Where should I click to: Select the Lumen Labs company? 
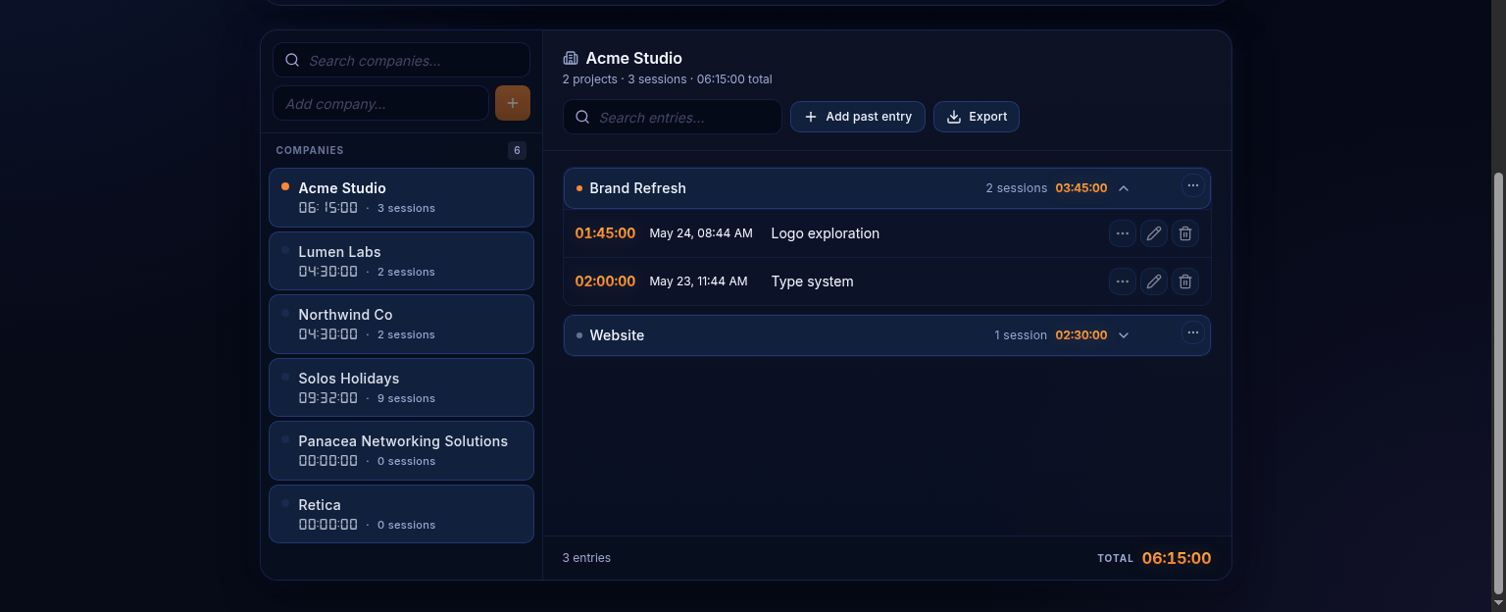point(401,261)
